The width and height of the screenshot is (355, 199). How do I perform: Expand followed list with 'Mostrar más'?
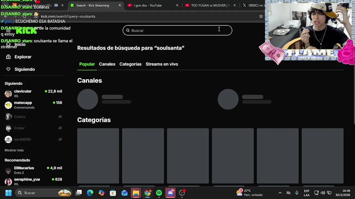[14, 150]
